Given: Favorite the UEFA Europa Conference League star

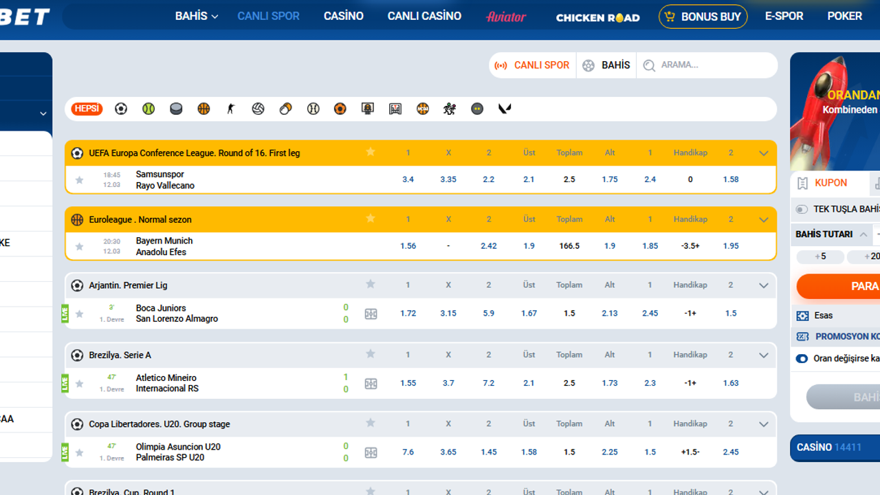Looking at the screenshot, I should pyautogui.click(x=371, y=152).
